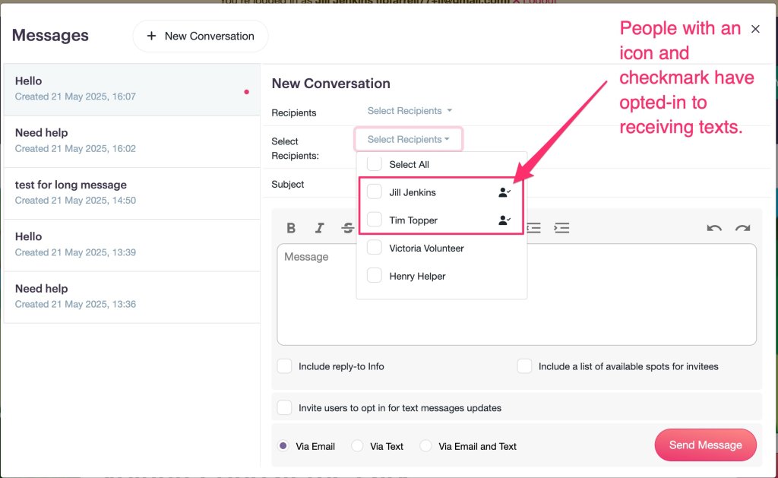Click the increase indent icon

(561, 228)
